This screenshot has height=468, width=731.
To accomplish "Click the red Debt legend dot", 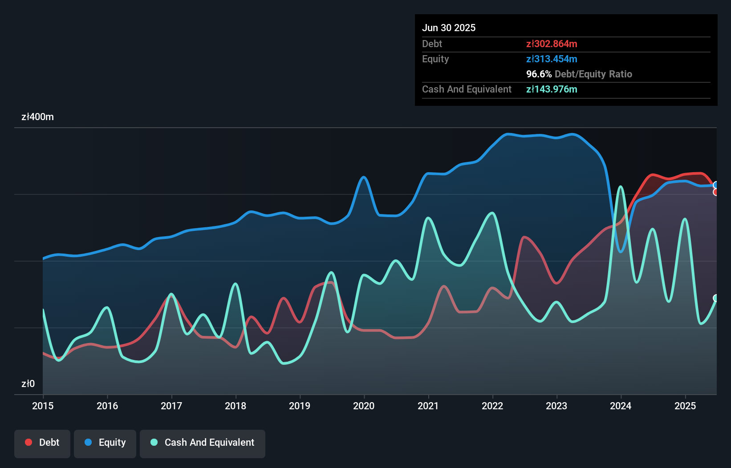I will (x=28, y=442).
